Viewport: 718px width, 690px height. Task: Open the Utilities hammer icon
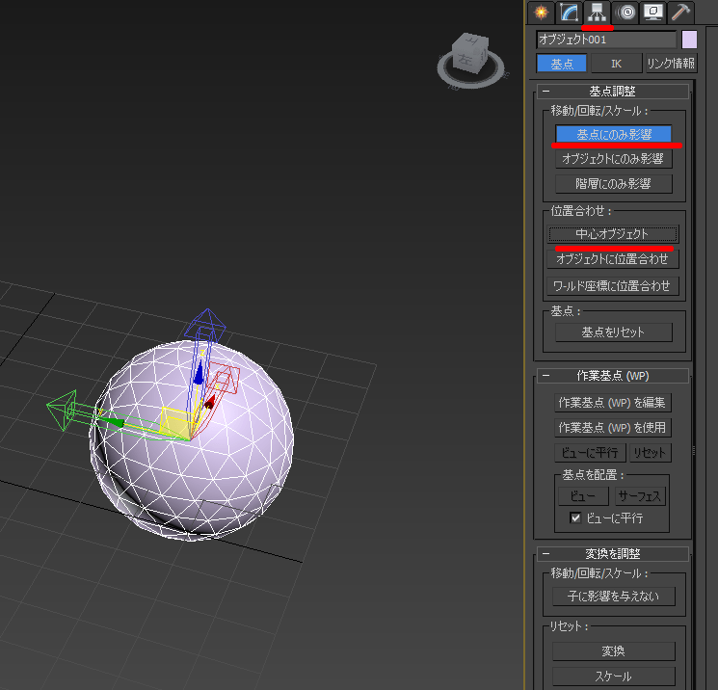[680, 13]
